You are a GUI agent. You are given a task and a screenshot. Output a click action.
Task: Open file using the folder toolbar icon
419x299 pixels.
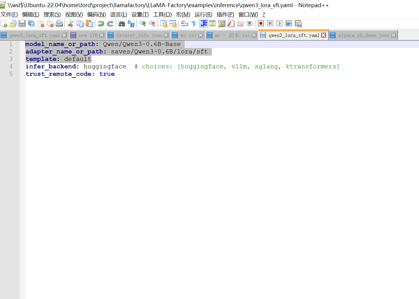pyautogui.click(x=13, y=24)
